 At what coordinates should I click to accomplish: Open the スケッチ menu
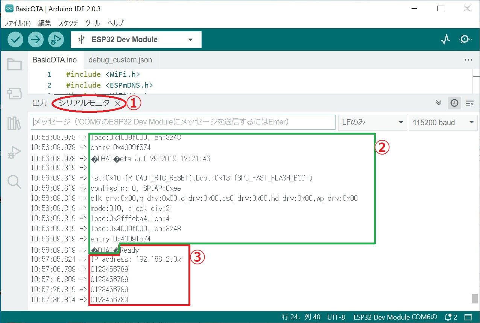(x=68, y=23)
